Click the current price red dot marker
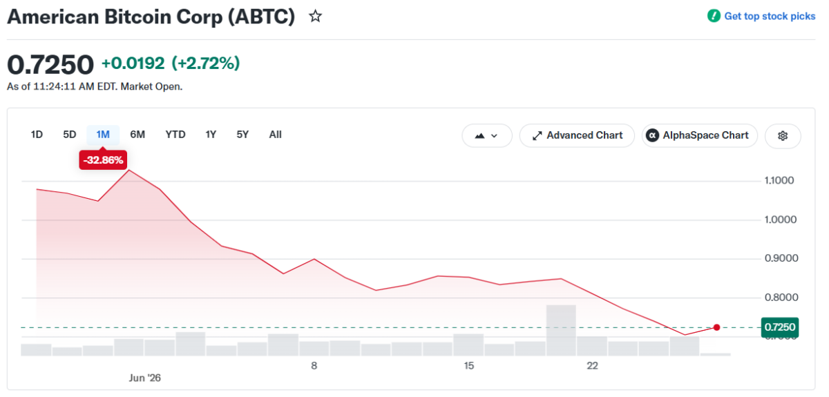Image resolution: width=829 pixels, height=397 pixels. [x=716, y=327]
